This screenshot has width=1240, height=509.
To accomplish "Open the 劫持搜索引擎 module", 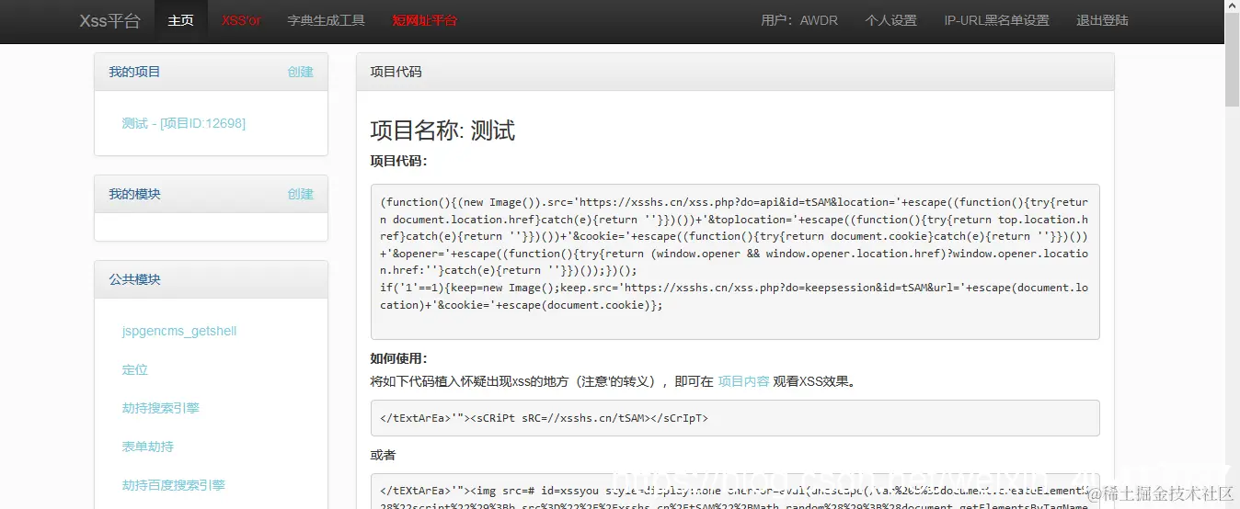I will tap(160, 408).
